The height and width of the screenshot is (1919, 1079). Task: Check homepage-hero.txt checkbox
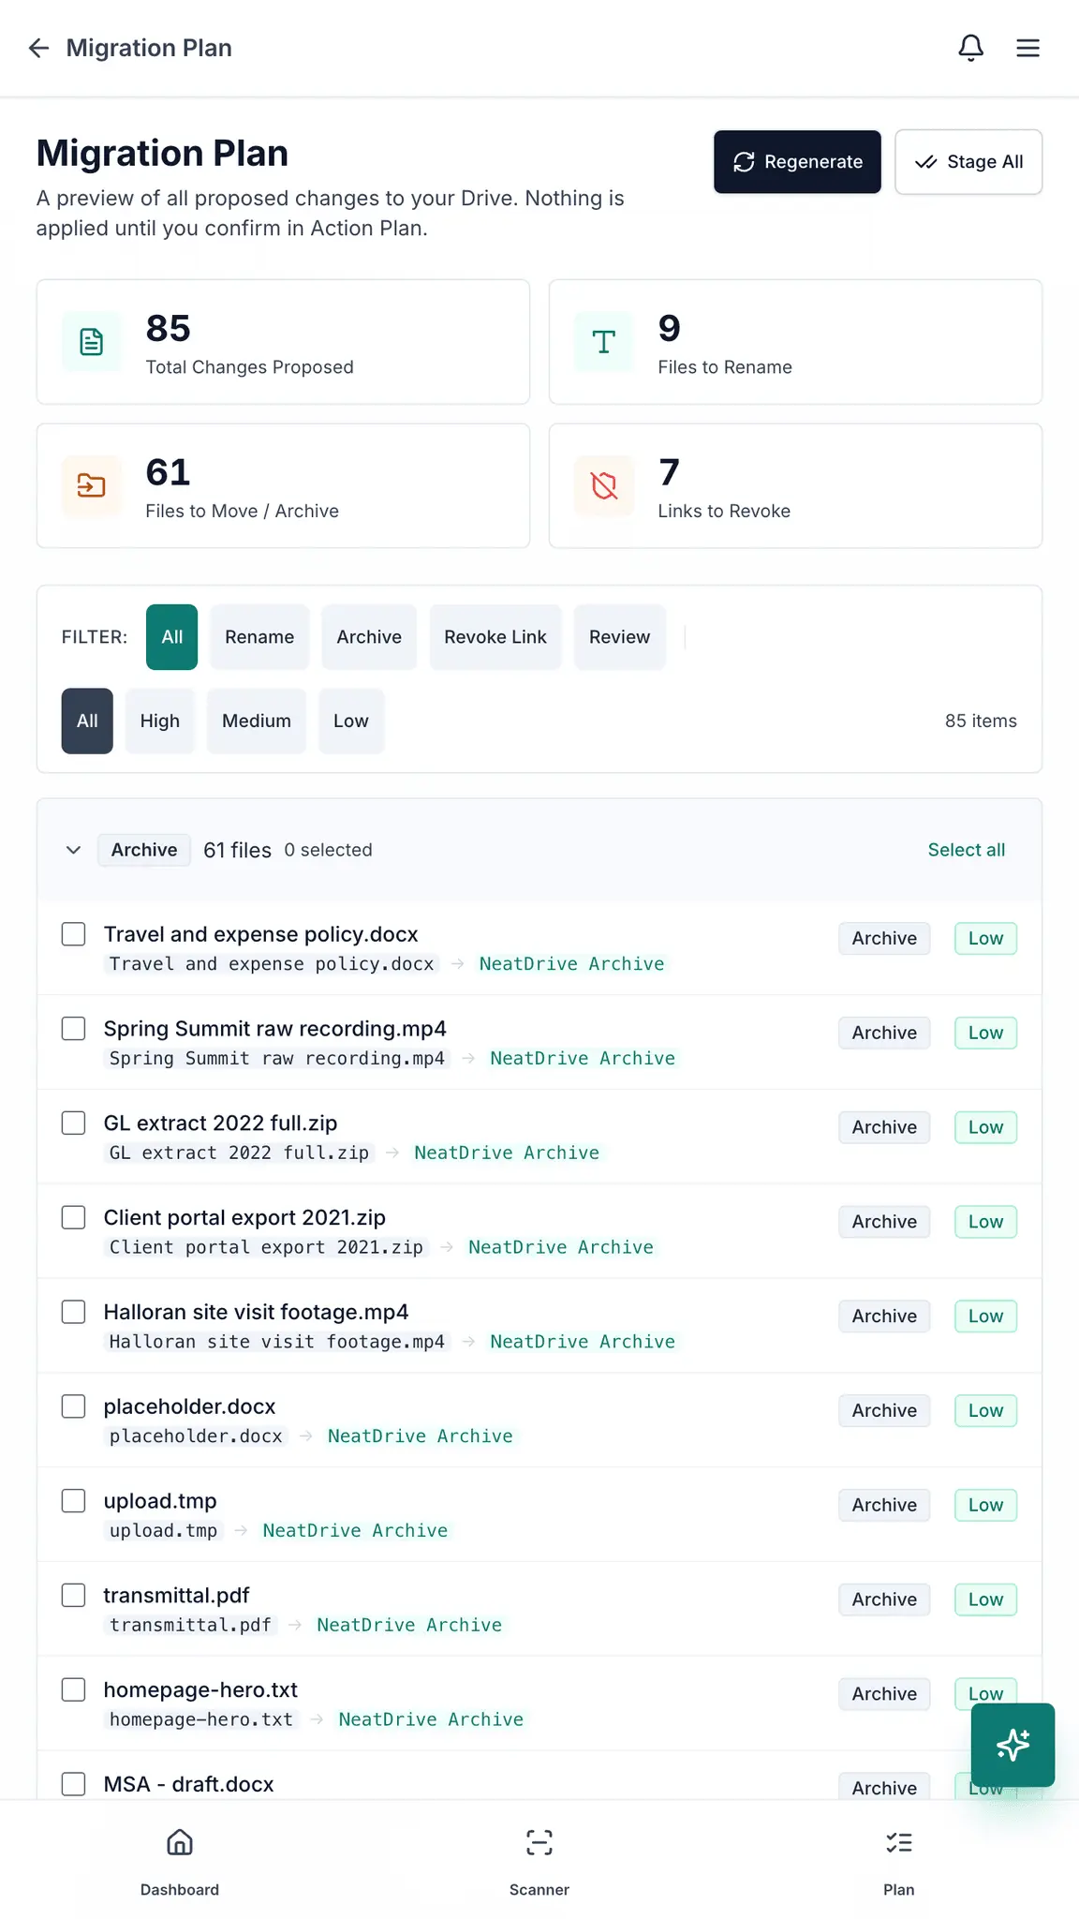(73, 1689)
